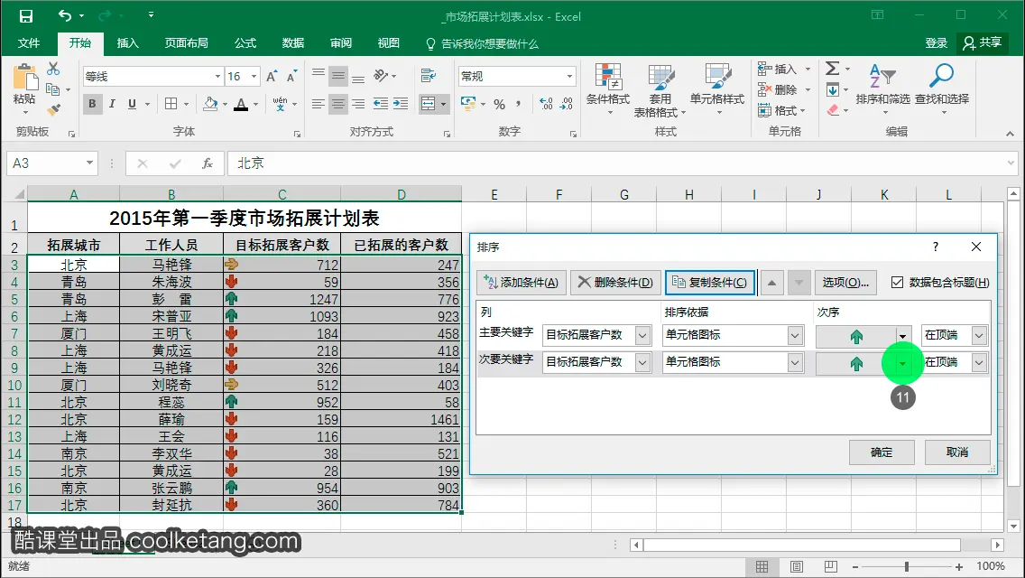Move sort condition up arrow

[x=772, y=283]
